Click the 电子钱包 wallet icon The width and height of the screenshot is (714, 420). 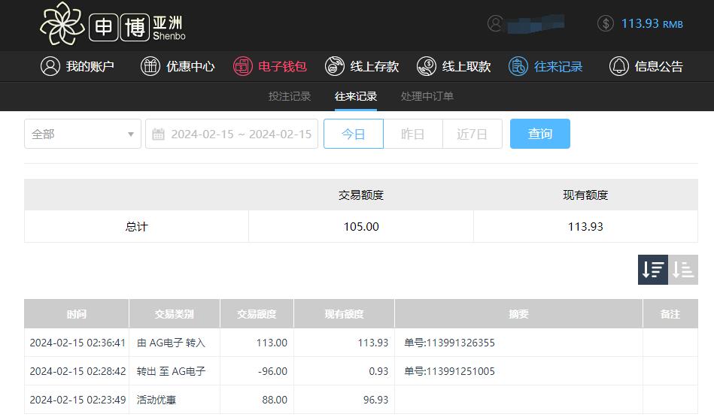(x=243, y=66)
